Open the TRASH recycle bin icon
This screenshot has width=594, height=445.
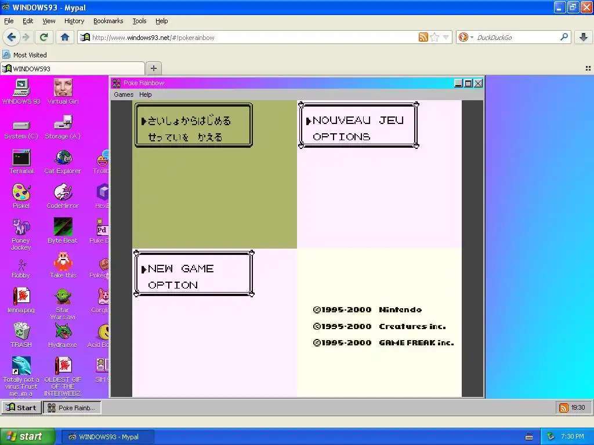(x=21, y=335)
